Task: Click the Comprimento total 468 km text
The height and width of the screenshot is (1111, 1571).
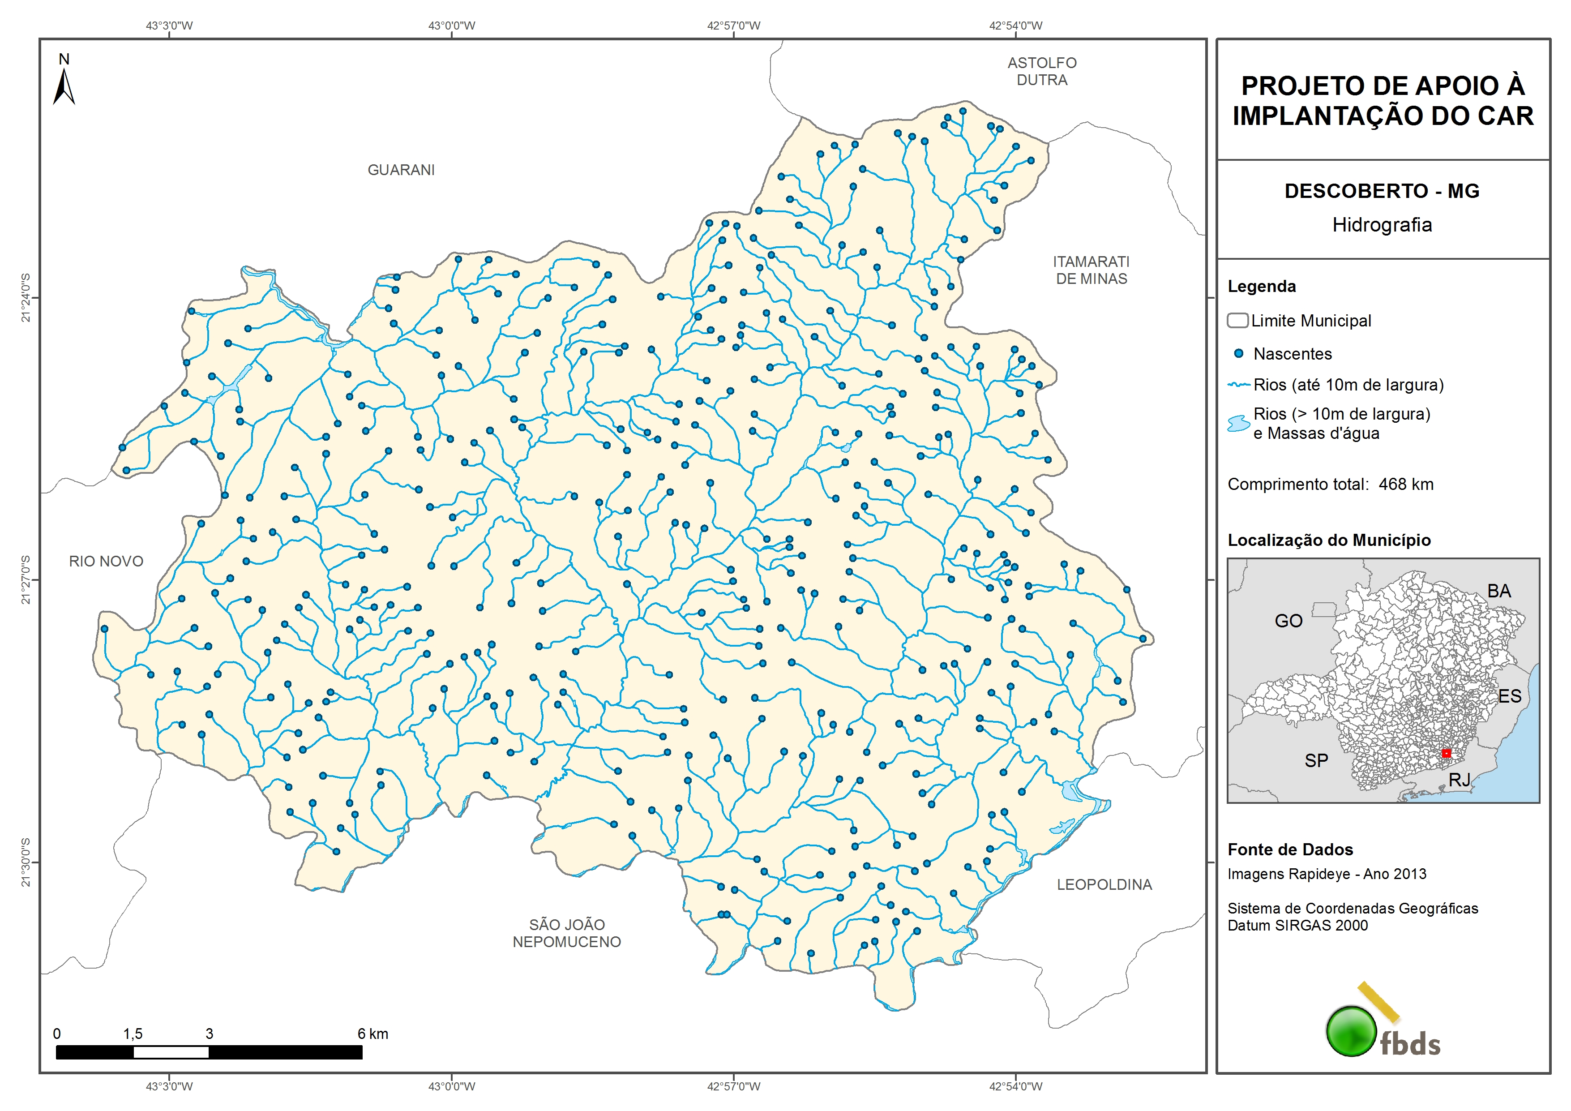Action: (1330, 485)
